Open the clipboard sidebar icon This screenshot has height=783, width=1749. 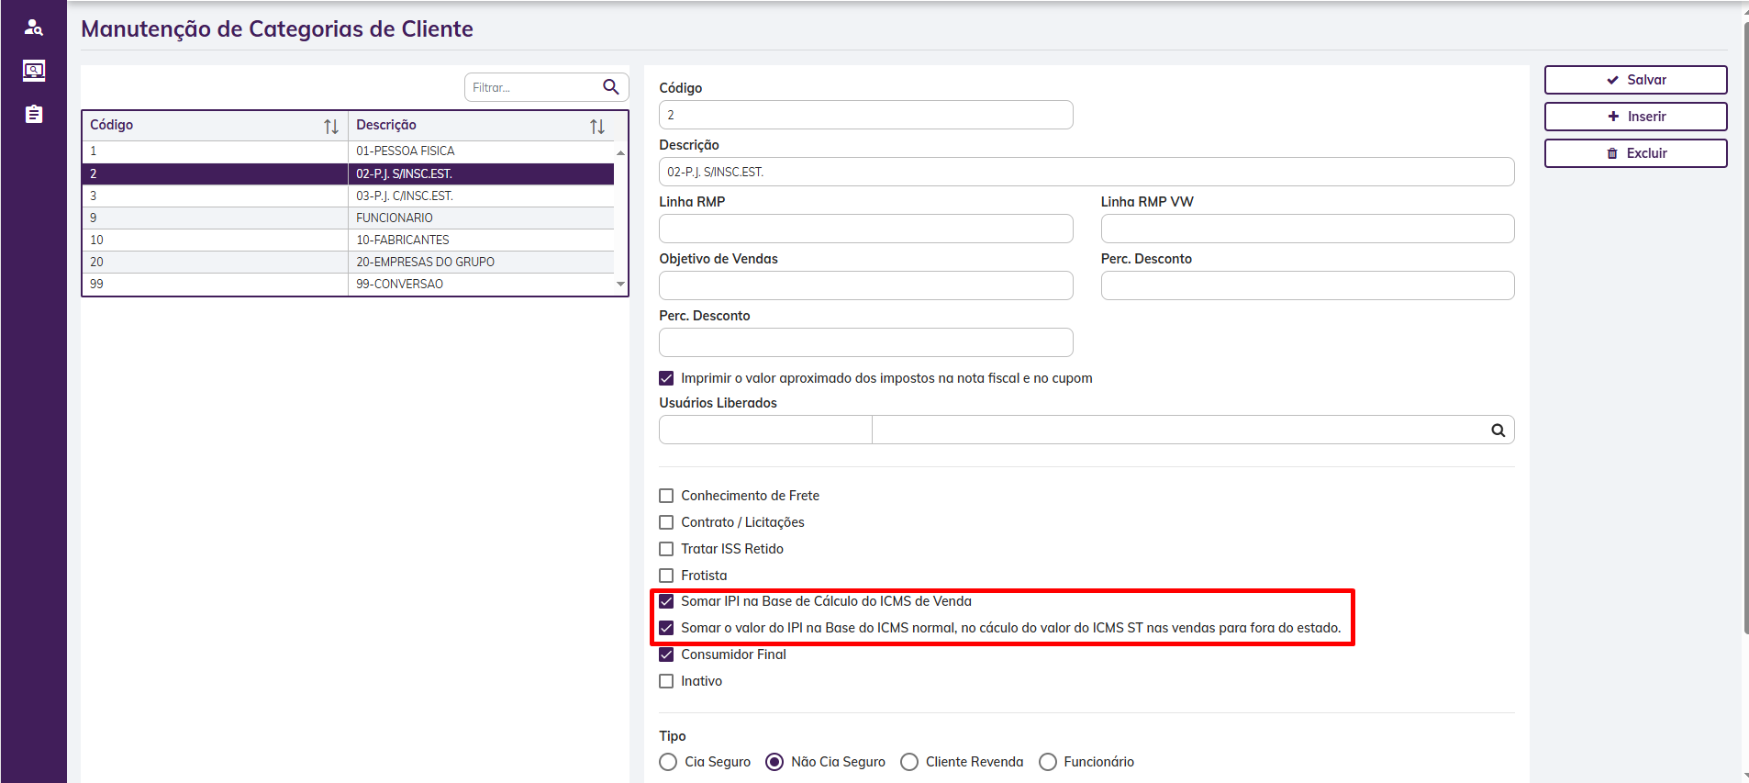point(34,114)
